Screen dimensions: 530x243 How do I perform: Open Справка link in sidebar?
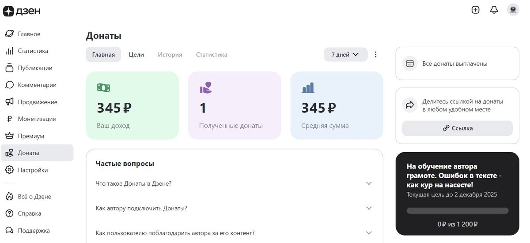point(37,213)
